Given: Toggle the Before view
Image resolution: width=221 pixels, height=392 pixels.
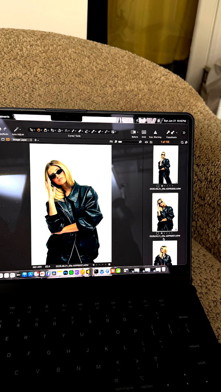Looking at the screenshot, I should tap(133, 132).
